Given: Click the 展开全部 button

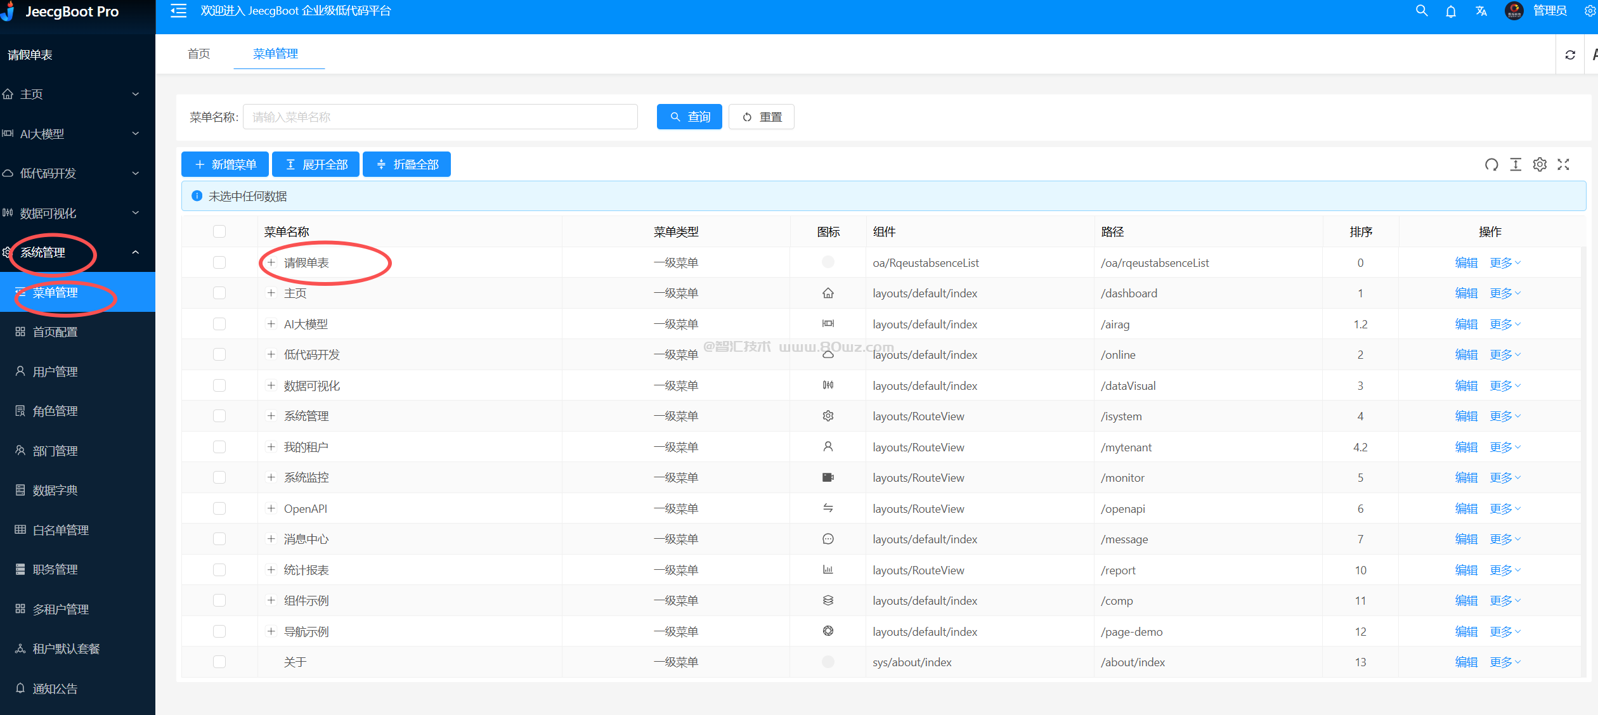Looking at the screenshot, I should [316, 164].
